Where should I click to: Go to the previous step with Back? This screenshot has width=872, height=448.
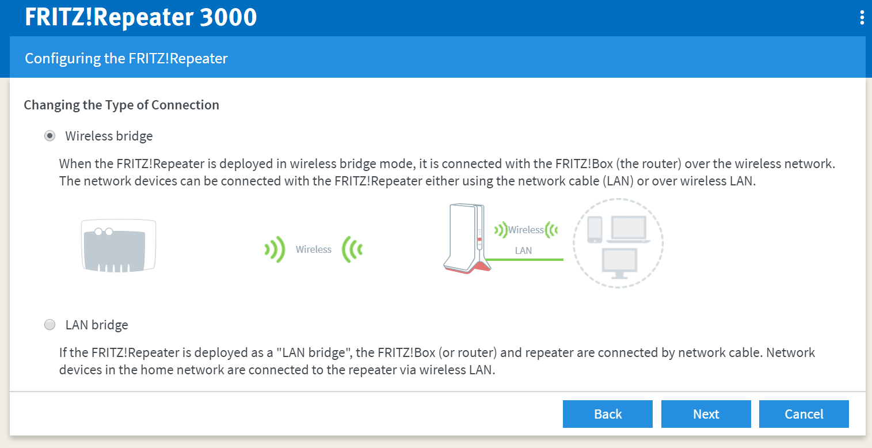pyautogui.click(x=608, y=414)
